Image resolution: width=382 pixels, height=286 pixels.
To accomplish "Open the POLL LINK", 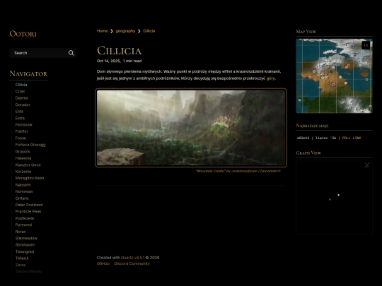I will coord(352,138).
